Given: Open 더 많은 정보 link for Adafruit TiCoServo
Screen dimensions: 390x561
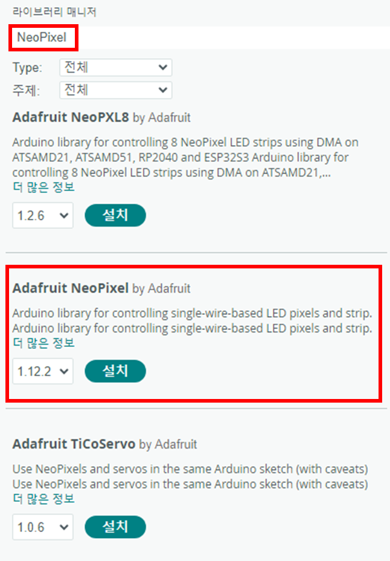Looking at the screenshot, I should [x=43, y=499].
